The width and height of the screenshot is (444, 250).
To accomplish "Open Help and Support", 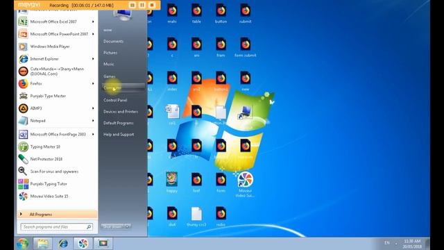I will tap(119, 134).
